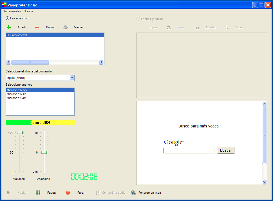
Task: Select the Microsoft Sam voice
Action: 40,98
